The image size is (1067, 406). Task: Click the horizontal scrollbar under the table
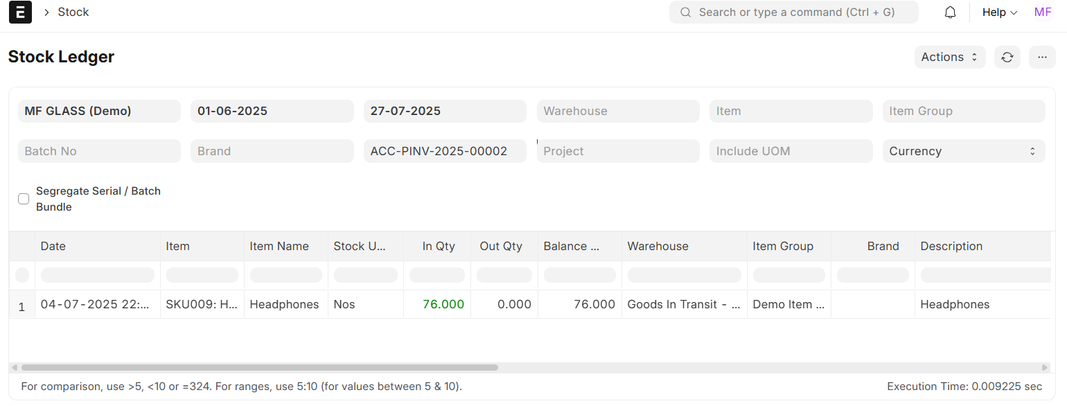tap(259, 367)
